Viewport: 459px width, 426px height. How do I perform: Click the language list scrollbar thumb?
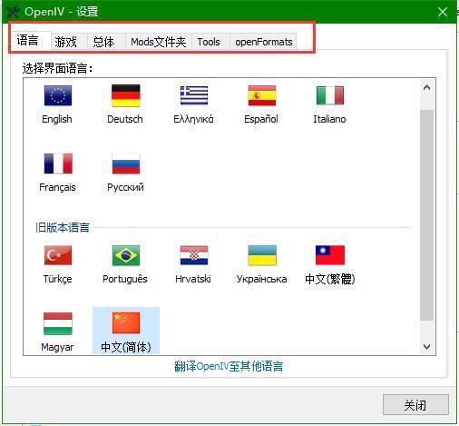tap(426, 214)
